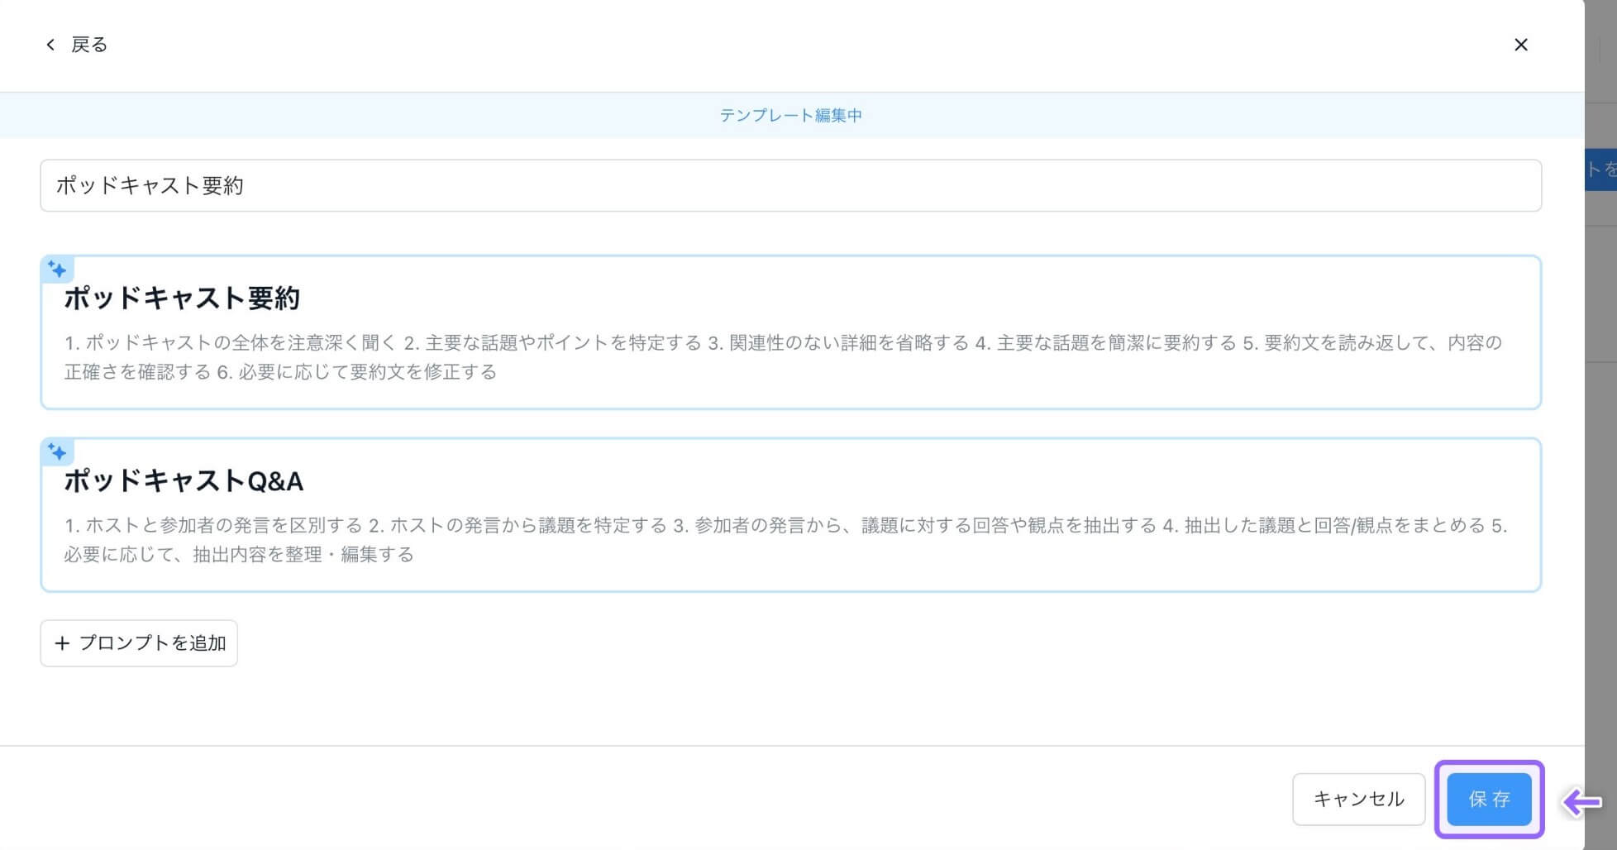Click the AI sparkle icon on ポッドキャストQ&A card
Viewport: 1617px width, 850px height.
(x=57, y=452)
